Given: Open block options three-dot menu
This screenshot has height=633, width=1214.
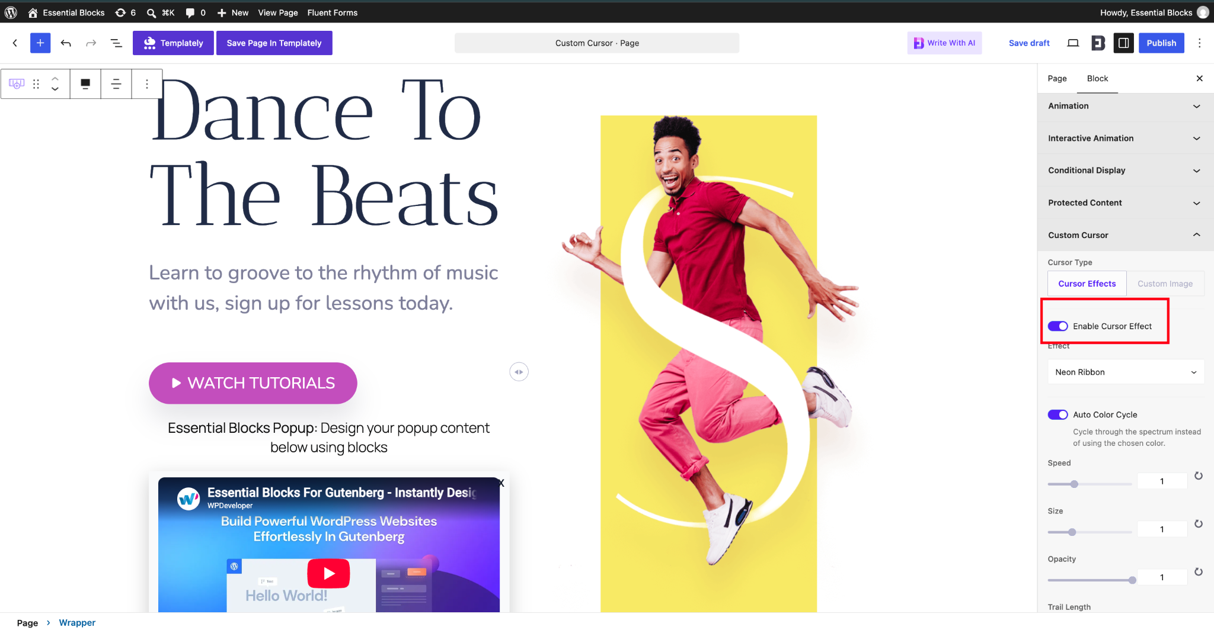Looking at the screenshot, I should [147, 83].
